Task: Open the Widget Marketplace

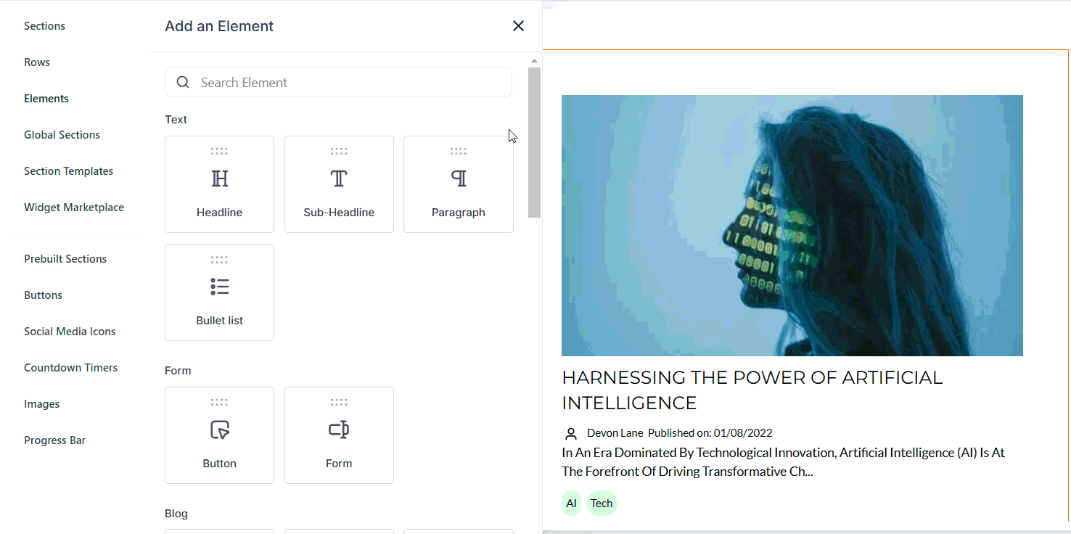Action: point(74,208)
